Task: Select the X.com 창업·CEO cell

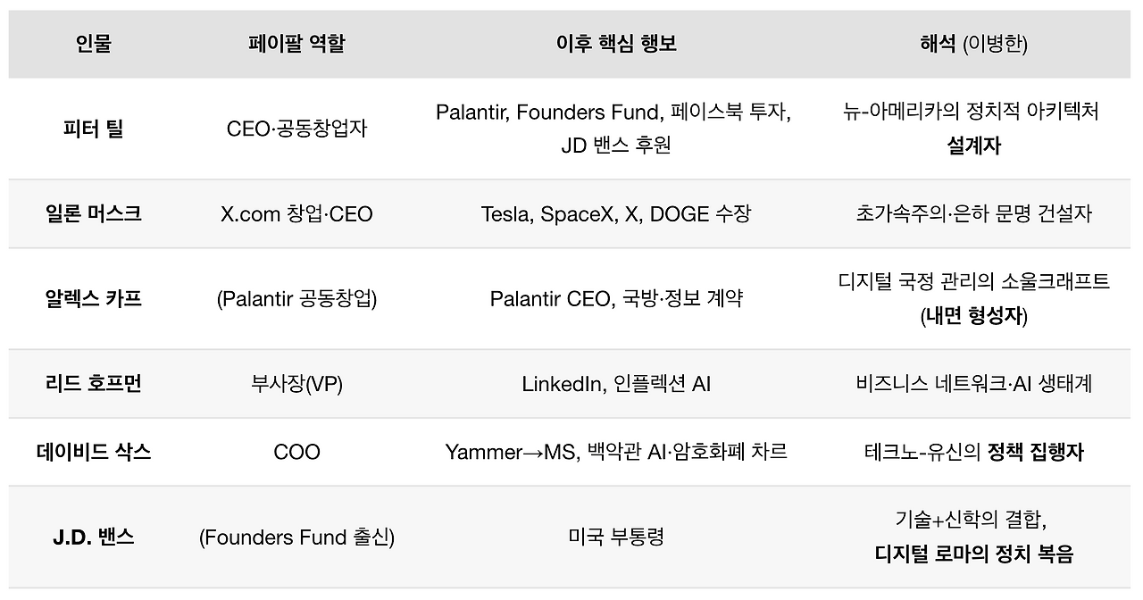Action: point(296,214)
